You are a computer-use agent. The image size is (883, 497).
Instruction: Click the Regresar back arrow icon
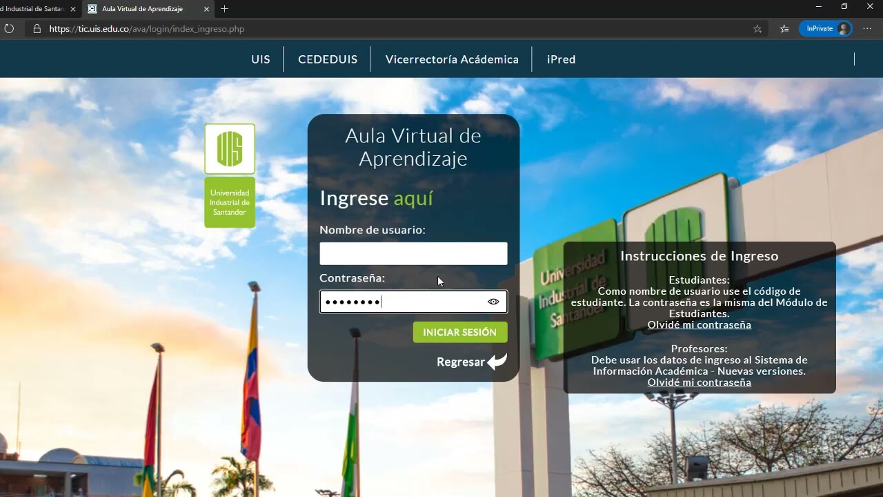tap(497, 362)
